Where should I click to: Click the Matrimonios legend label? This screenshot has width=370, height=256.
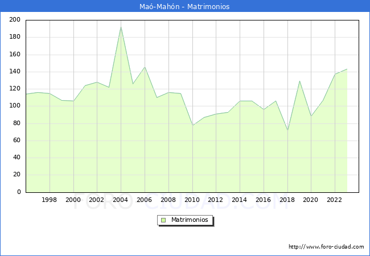(x=190, y=220)
